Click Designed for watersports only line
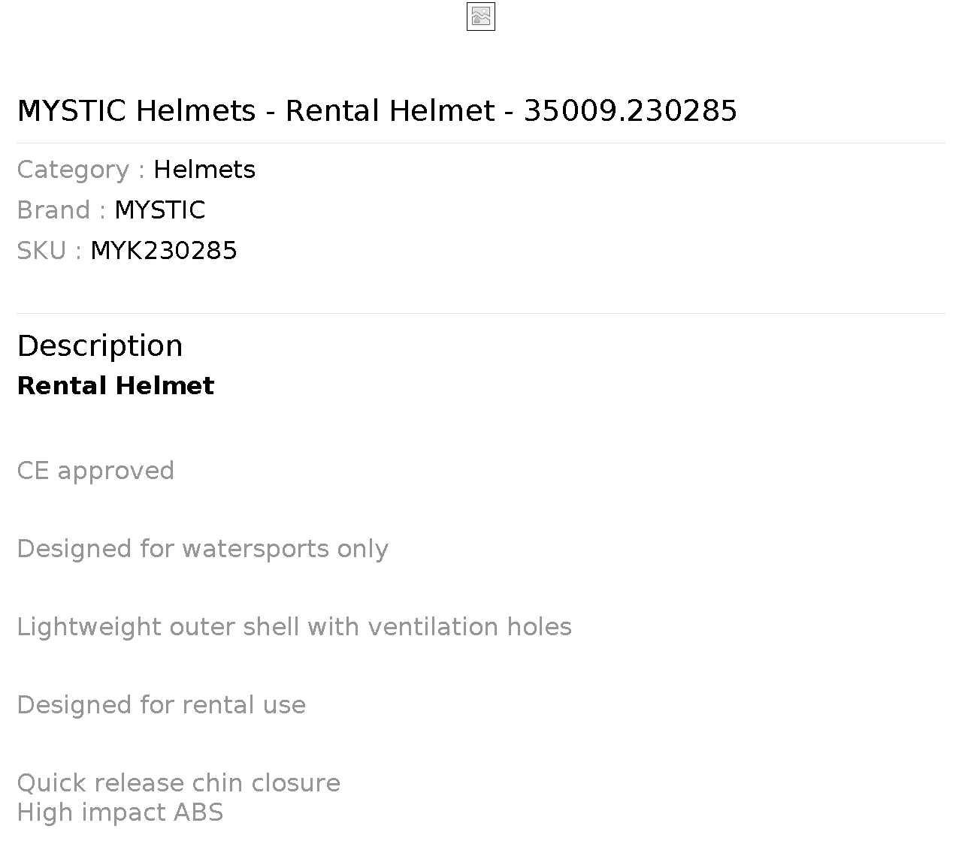Viewport: 962px width, 853px height. [x=203, y=549]
